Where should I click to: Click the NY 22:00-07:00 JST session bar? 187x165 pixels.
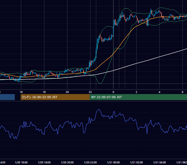pos(138,97)
